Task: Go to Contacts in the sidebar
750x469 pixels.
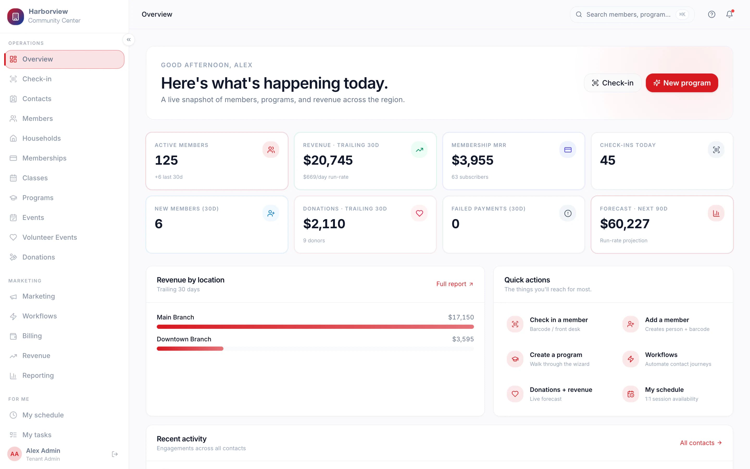Action: 65,99
